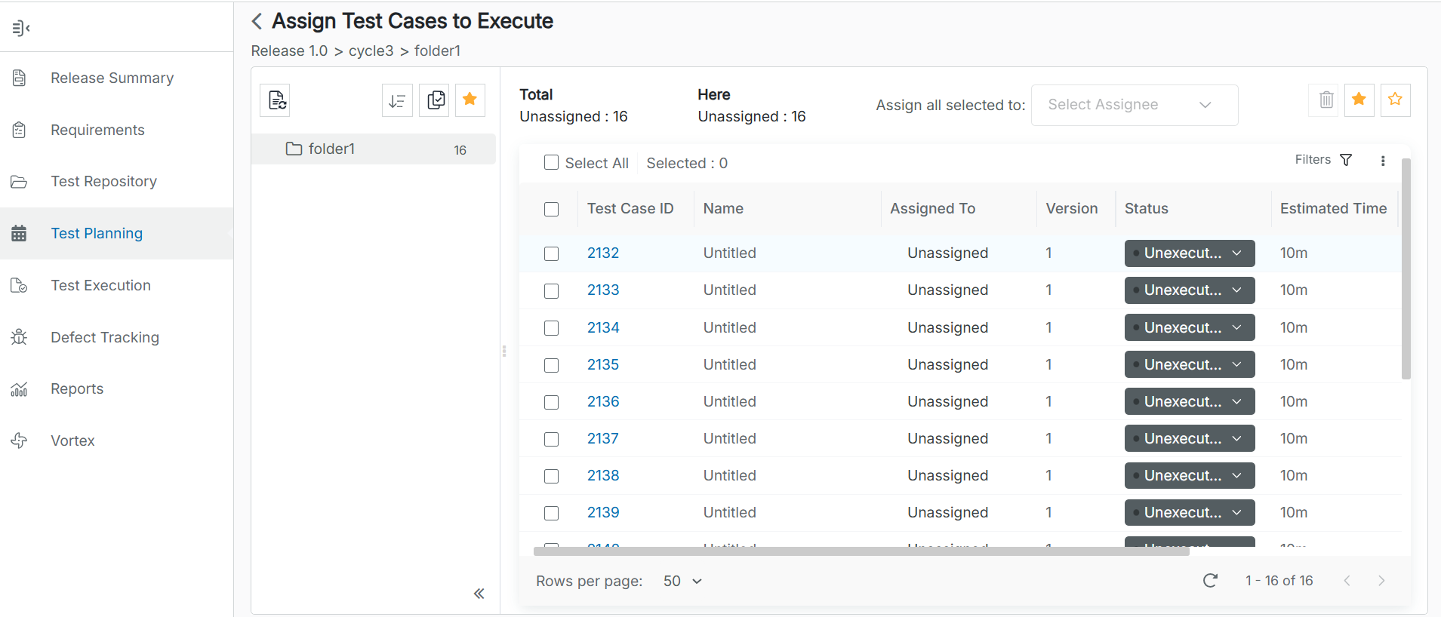1441x617 pixels.
Task: Click the outlined star icon at top right
Action: tap(1395, 100)
